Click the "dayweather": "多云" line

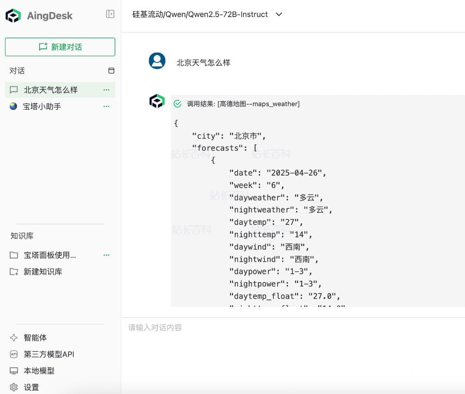click(x=276, y=197)
